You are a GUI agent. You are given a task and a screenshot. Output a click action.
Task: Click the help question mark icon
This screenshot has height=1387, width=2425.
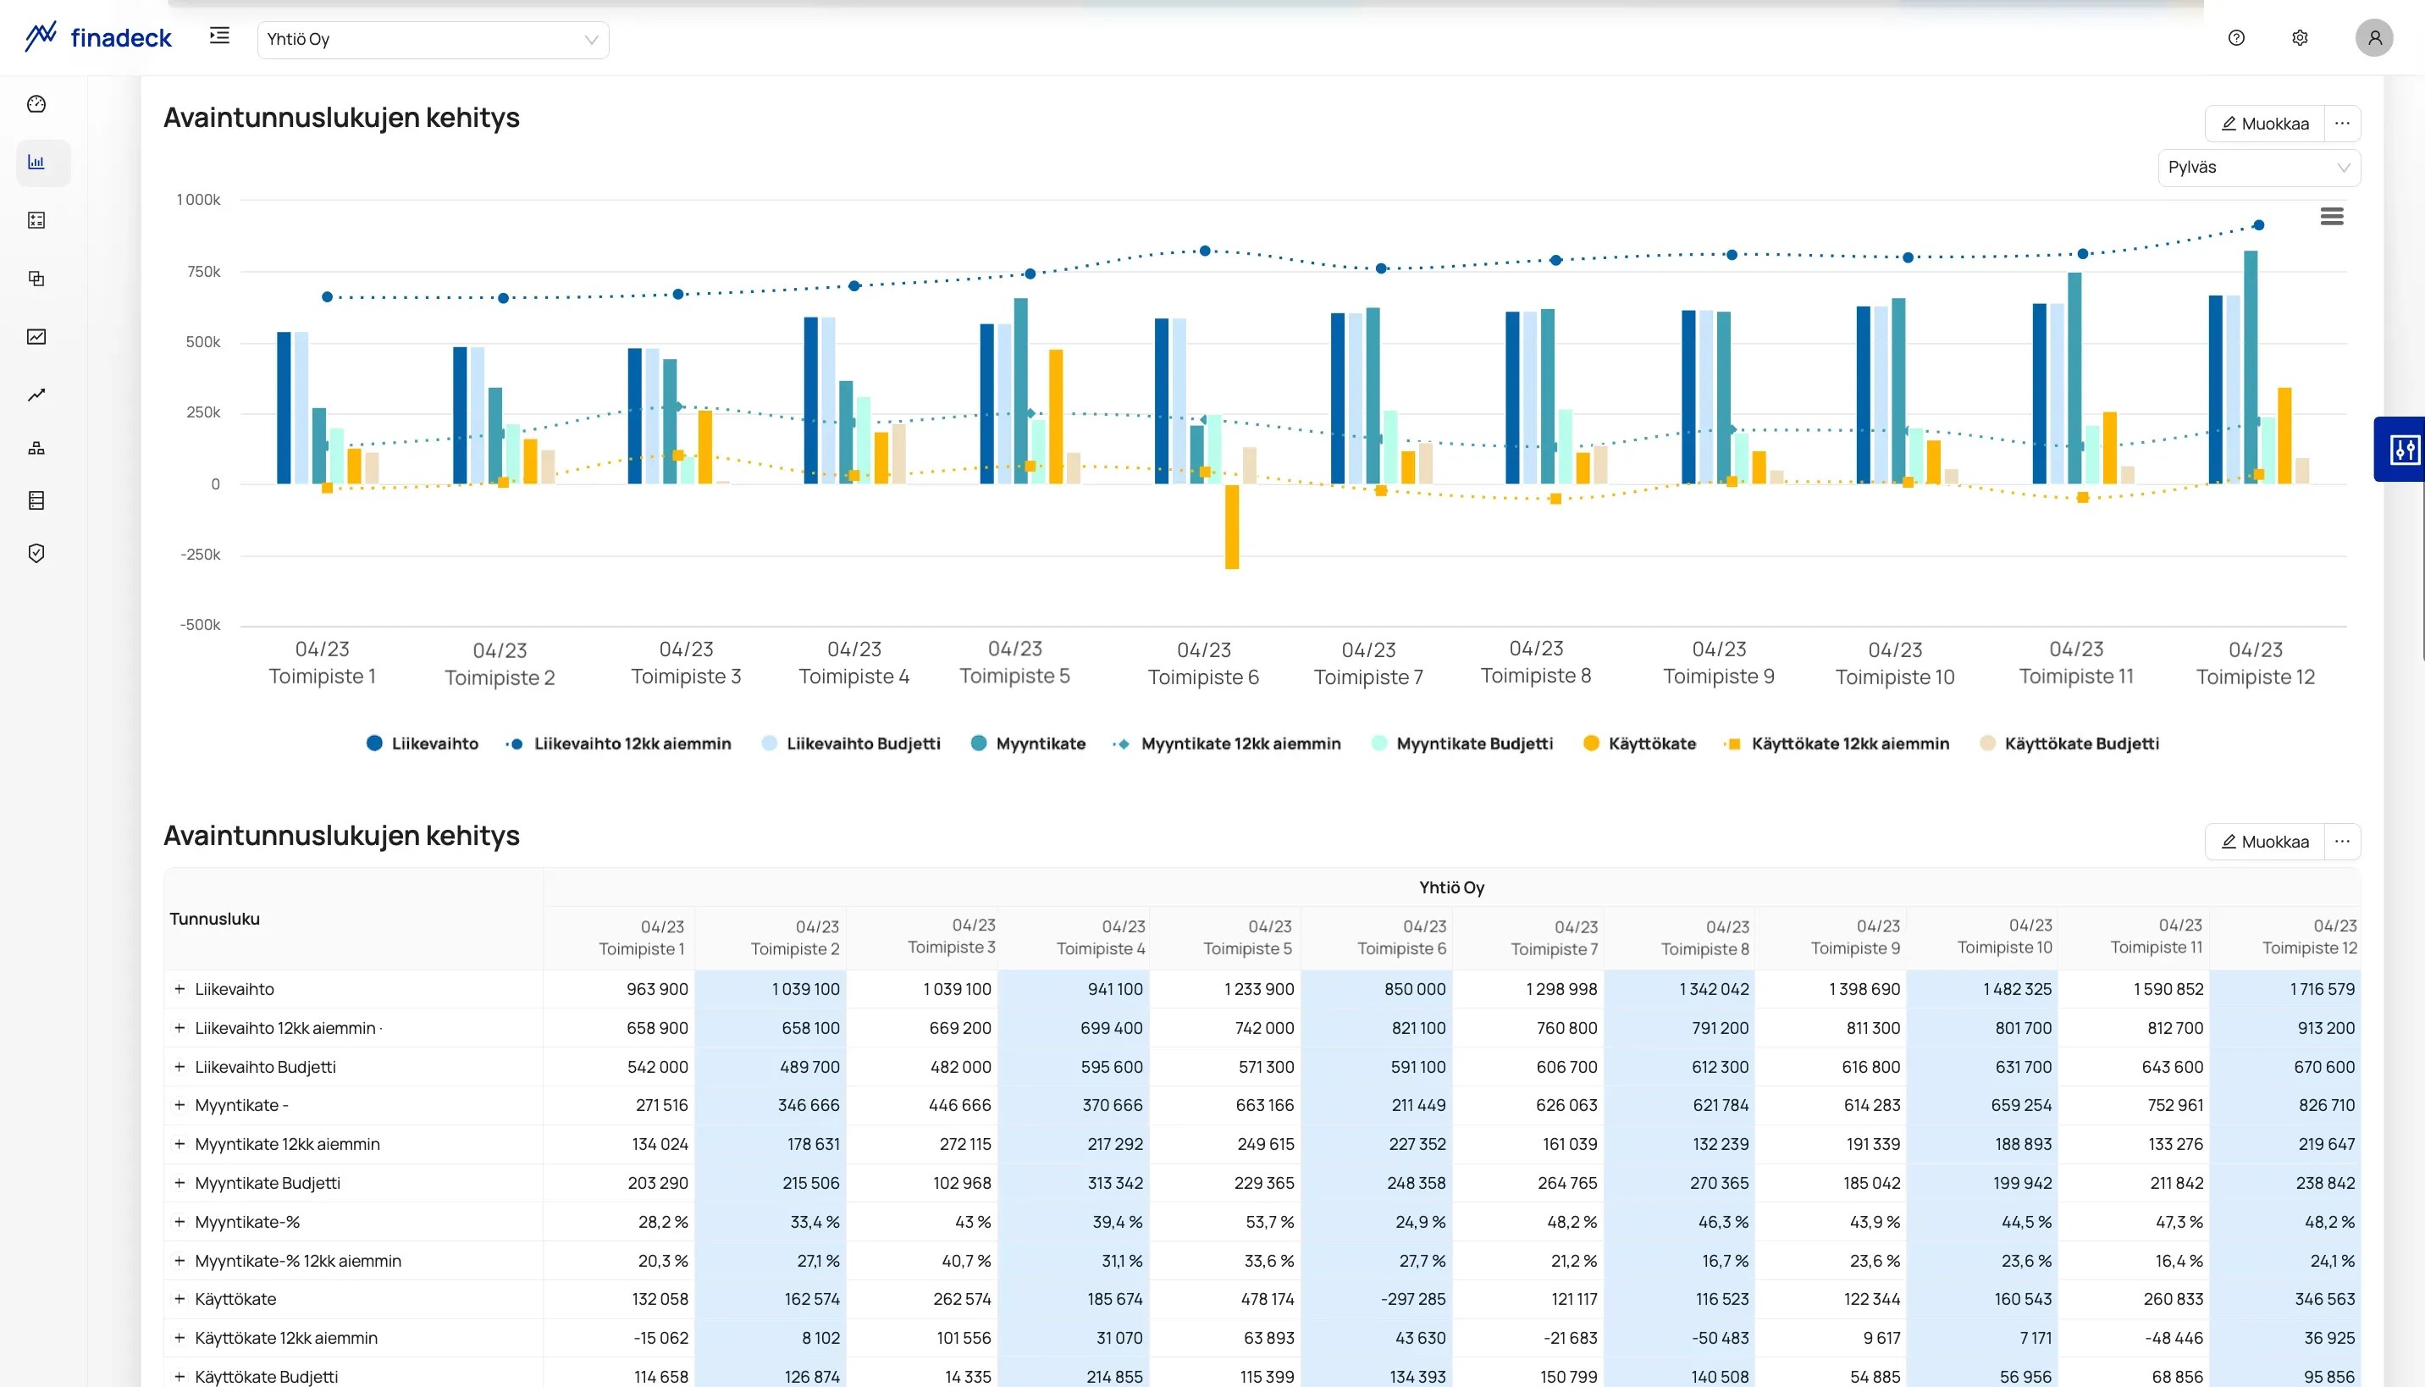tap(2235, 38)
